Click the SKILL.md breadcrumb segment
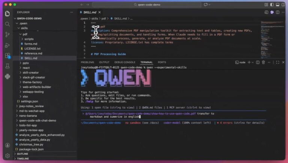 click(120, 18)
